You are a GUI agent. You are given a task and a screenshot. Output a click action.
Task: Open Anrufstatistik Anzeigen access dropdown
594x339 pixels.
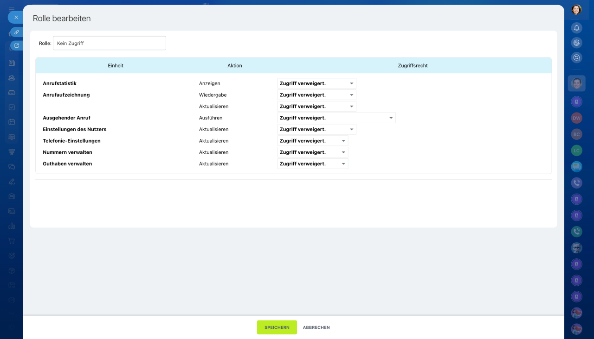point(316,83)
